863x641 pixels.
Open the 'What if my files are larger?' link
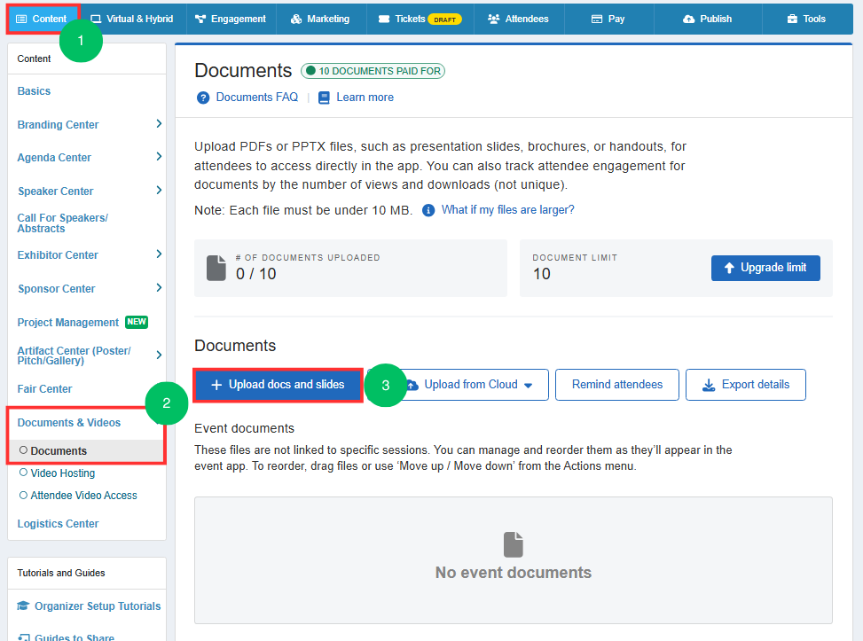click(x=507, y=210)
